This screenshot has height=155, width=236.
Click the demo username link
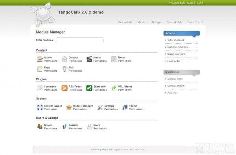tap(190, 3)
